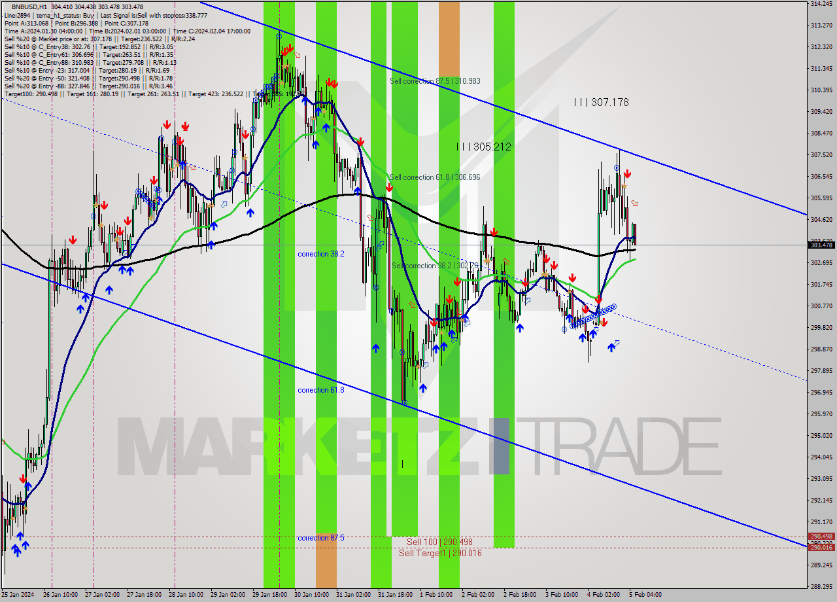Viewport: 837px width, 602px height.
Task: Click the red 290.498 price tag on axis
Action: (821, 536)
